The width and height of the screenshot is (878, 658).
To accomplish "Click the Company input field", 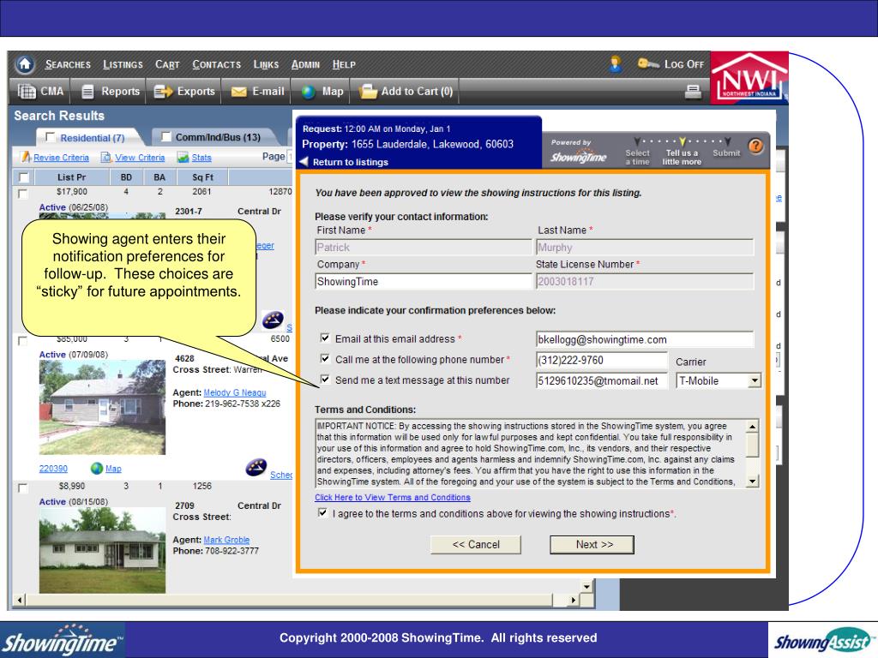I will (424, 281).
